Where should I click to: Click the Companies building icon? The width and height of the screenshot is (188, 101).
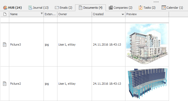coord(110,8)
